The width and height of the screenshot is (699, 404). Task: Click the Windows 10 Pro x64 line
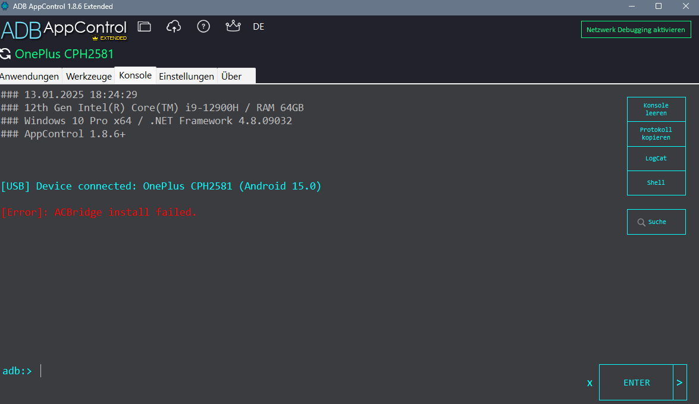(146, 121)
